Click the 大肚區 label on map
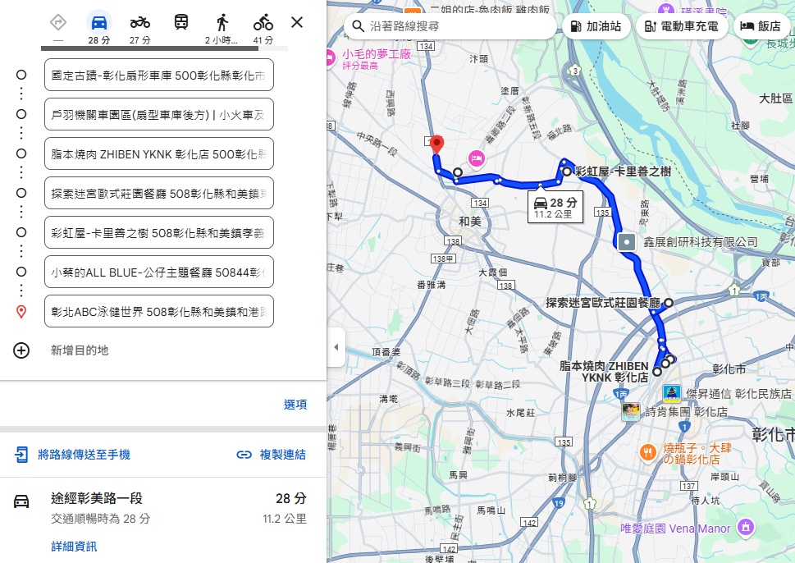 click(x=776, y=98)
